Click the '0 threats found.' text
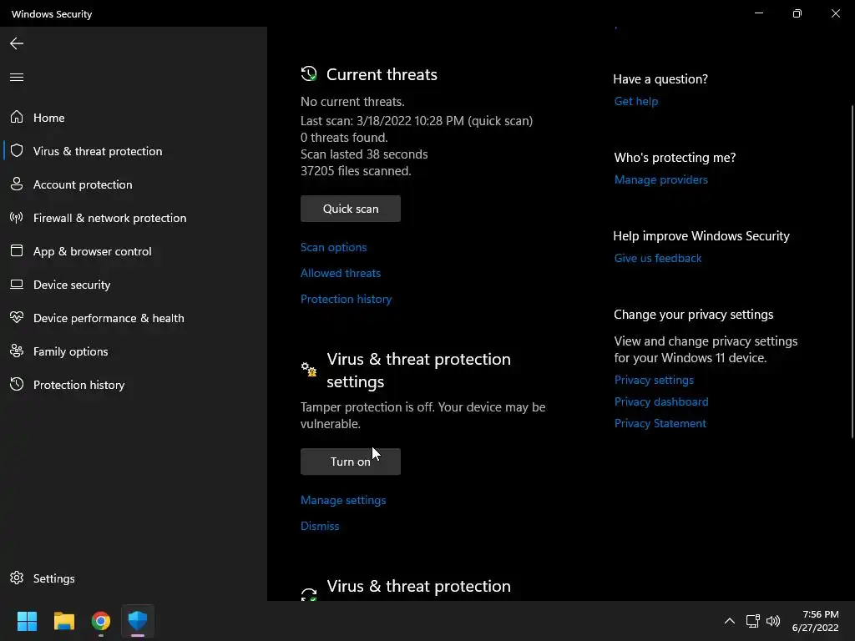Viewport: 855px width, 641px height. tap(344, 138)
